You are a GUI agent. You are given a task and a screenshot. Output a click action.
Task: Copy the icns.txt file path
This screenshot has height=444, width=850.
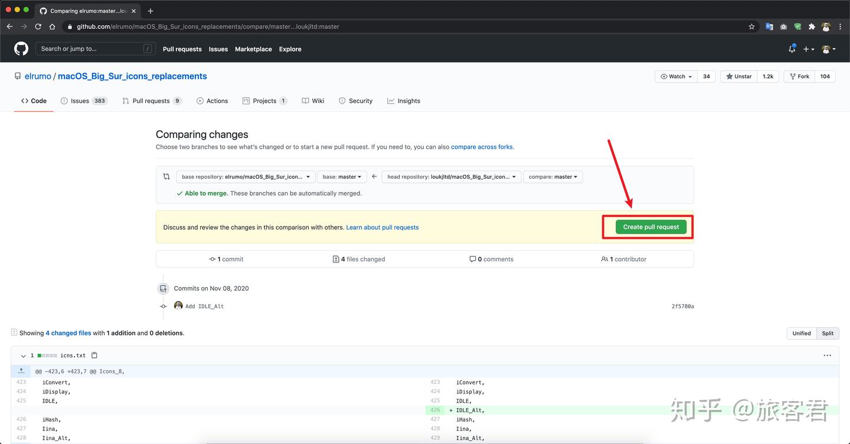click(94, 356)
